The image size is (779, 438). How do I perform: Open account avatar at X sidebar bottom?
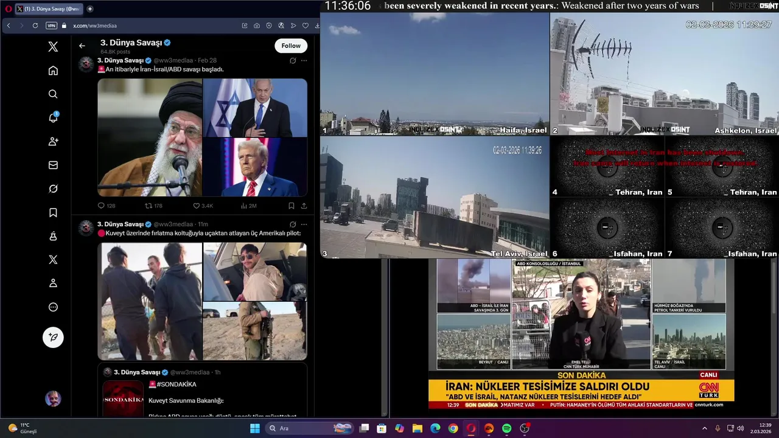53,399
